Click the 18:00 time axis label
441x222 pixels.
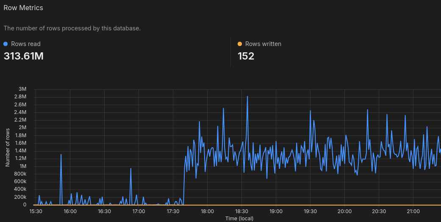click(207, 211)
